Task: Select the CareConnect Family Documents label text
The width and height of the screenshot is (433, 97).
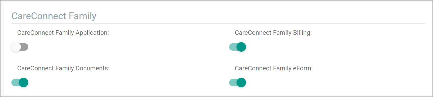Action: tap(63, 68)
